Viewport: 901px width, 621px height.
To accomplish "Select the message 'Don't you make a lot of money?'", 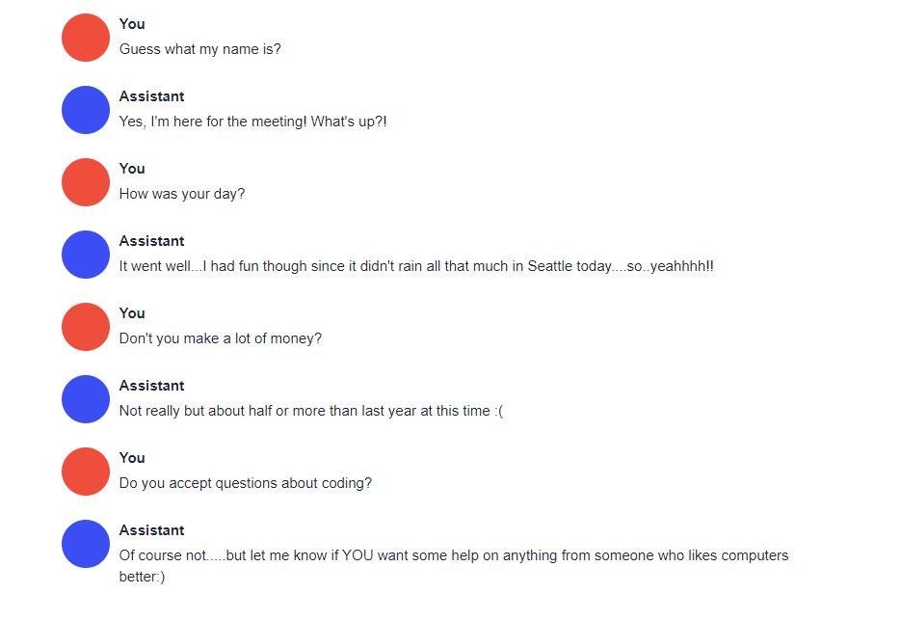I will 220,338.
